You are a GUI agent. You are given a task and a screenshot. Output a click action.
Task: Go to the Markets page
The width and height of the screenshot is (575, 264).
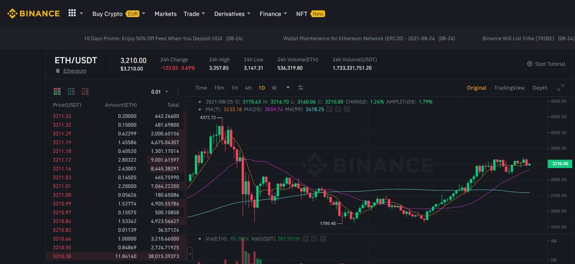coord(165,14)
